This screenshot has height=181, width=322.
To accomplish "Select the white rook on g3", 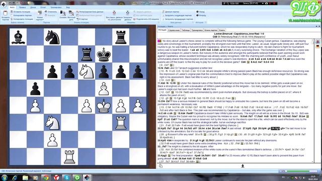I will (x=121, y=123).
